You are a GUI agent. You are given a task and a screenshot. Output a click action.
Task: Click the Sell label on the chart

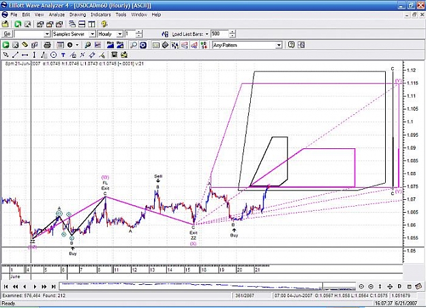(158, 176)
